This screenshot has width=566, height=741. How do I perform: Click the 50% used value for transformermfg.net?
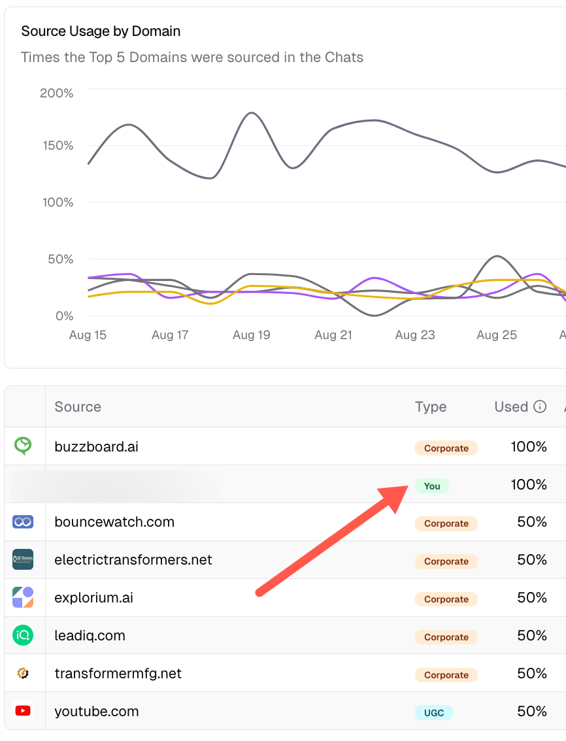532,673
